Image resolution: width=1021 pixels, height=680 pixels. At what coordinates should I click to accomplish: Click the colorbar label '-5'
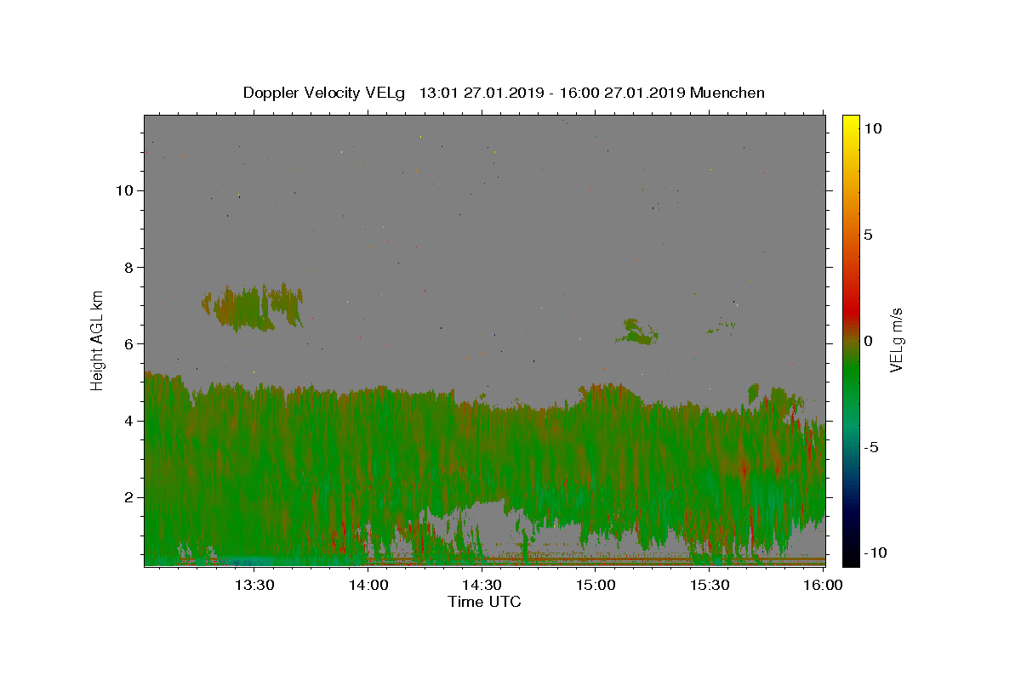pos(871,447)
